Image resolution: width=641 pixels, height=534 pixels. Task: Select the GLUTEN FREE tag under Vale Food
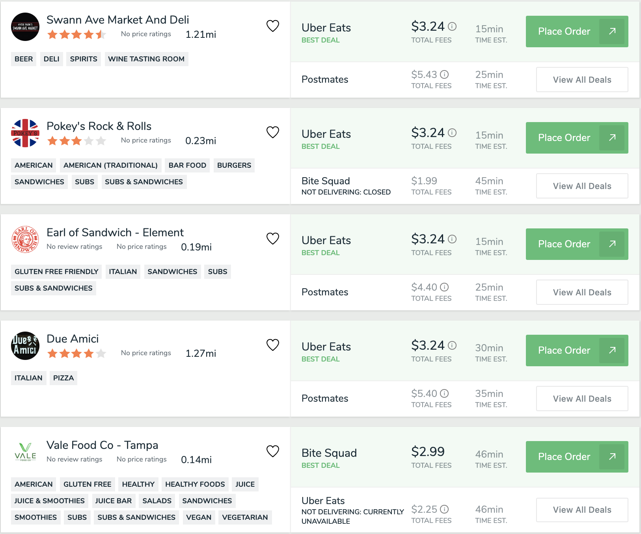(x=88, y=484)
